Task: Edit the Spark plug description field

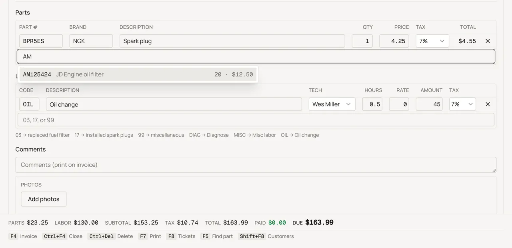Action: 232,41
